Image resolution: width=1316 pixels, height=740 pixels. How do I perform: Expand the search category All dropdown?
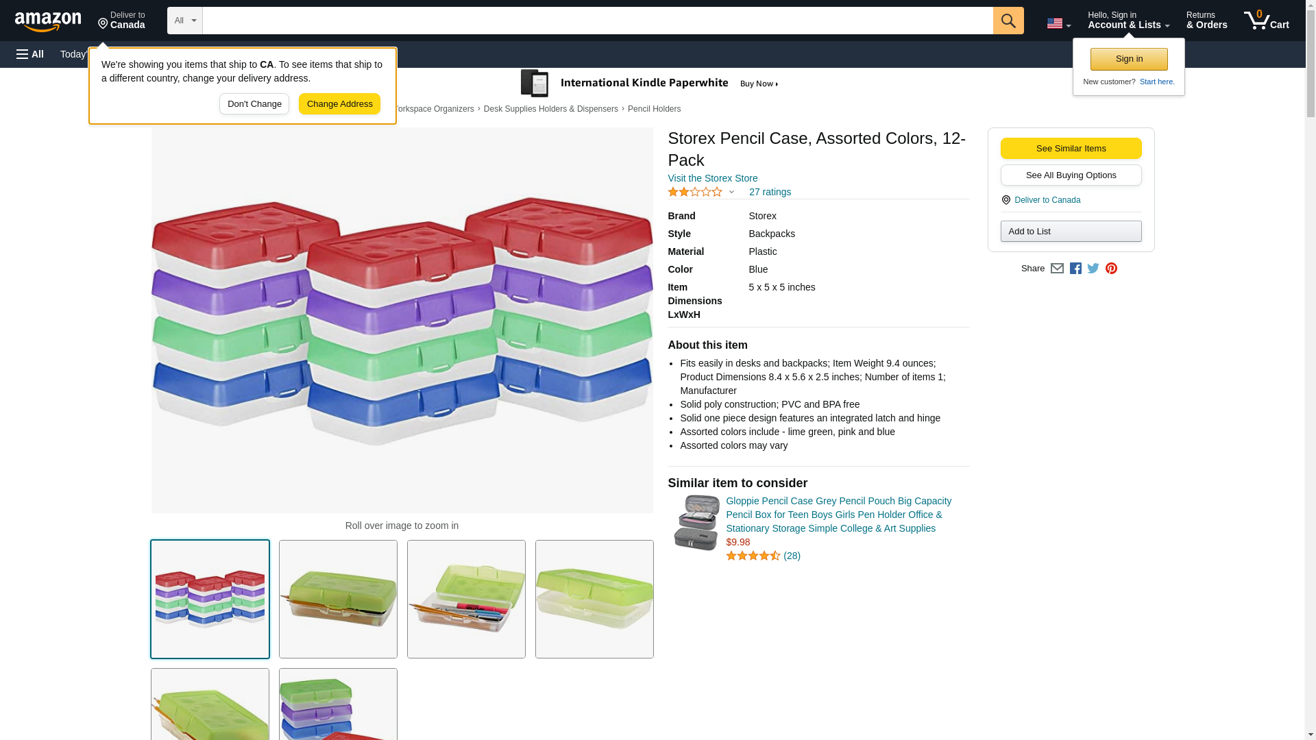pyautogui.click(x=184, y=21)
